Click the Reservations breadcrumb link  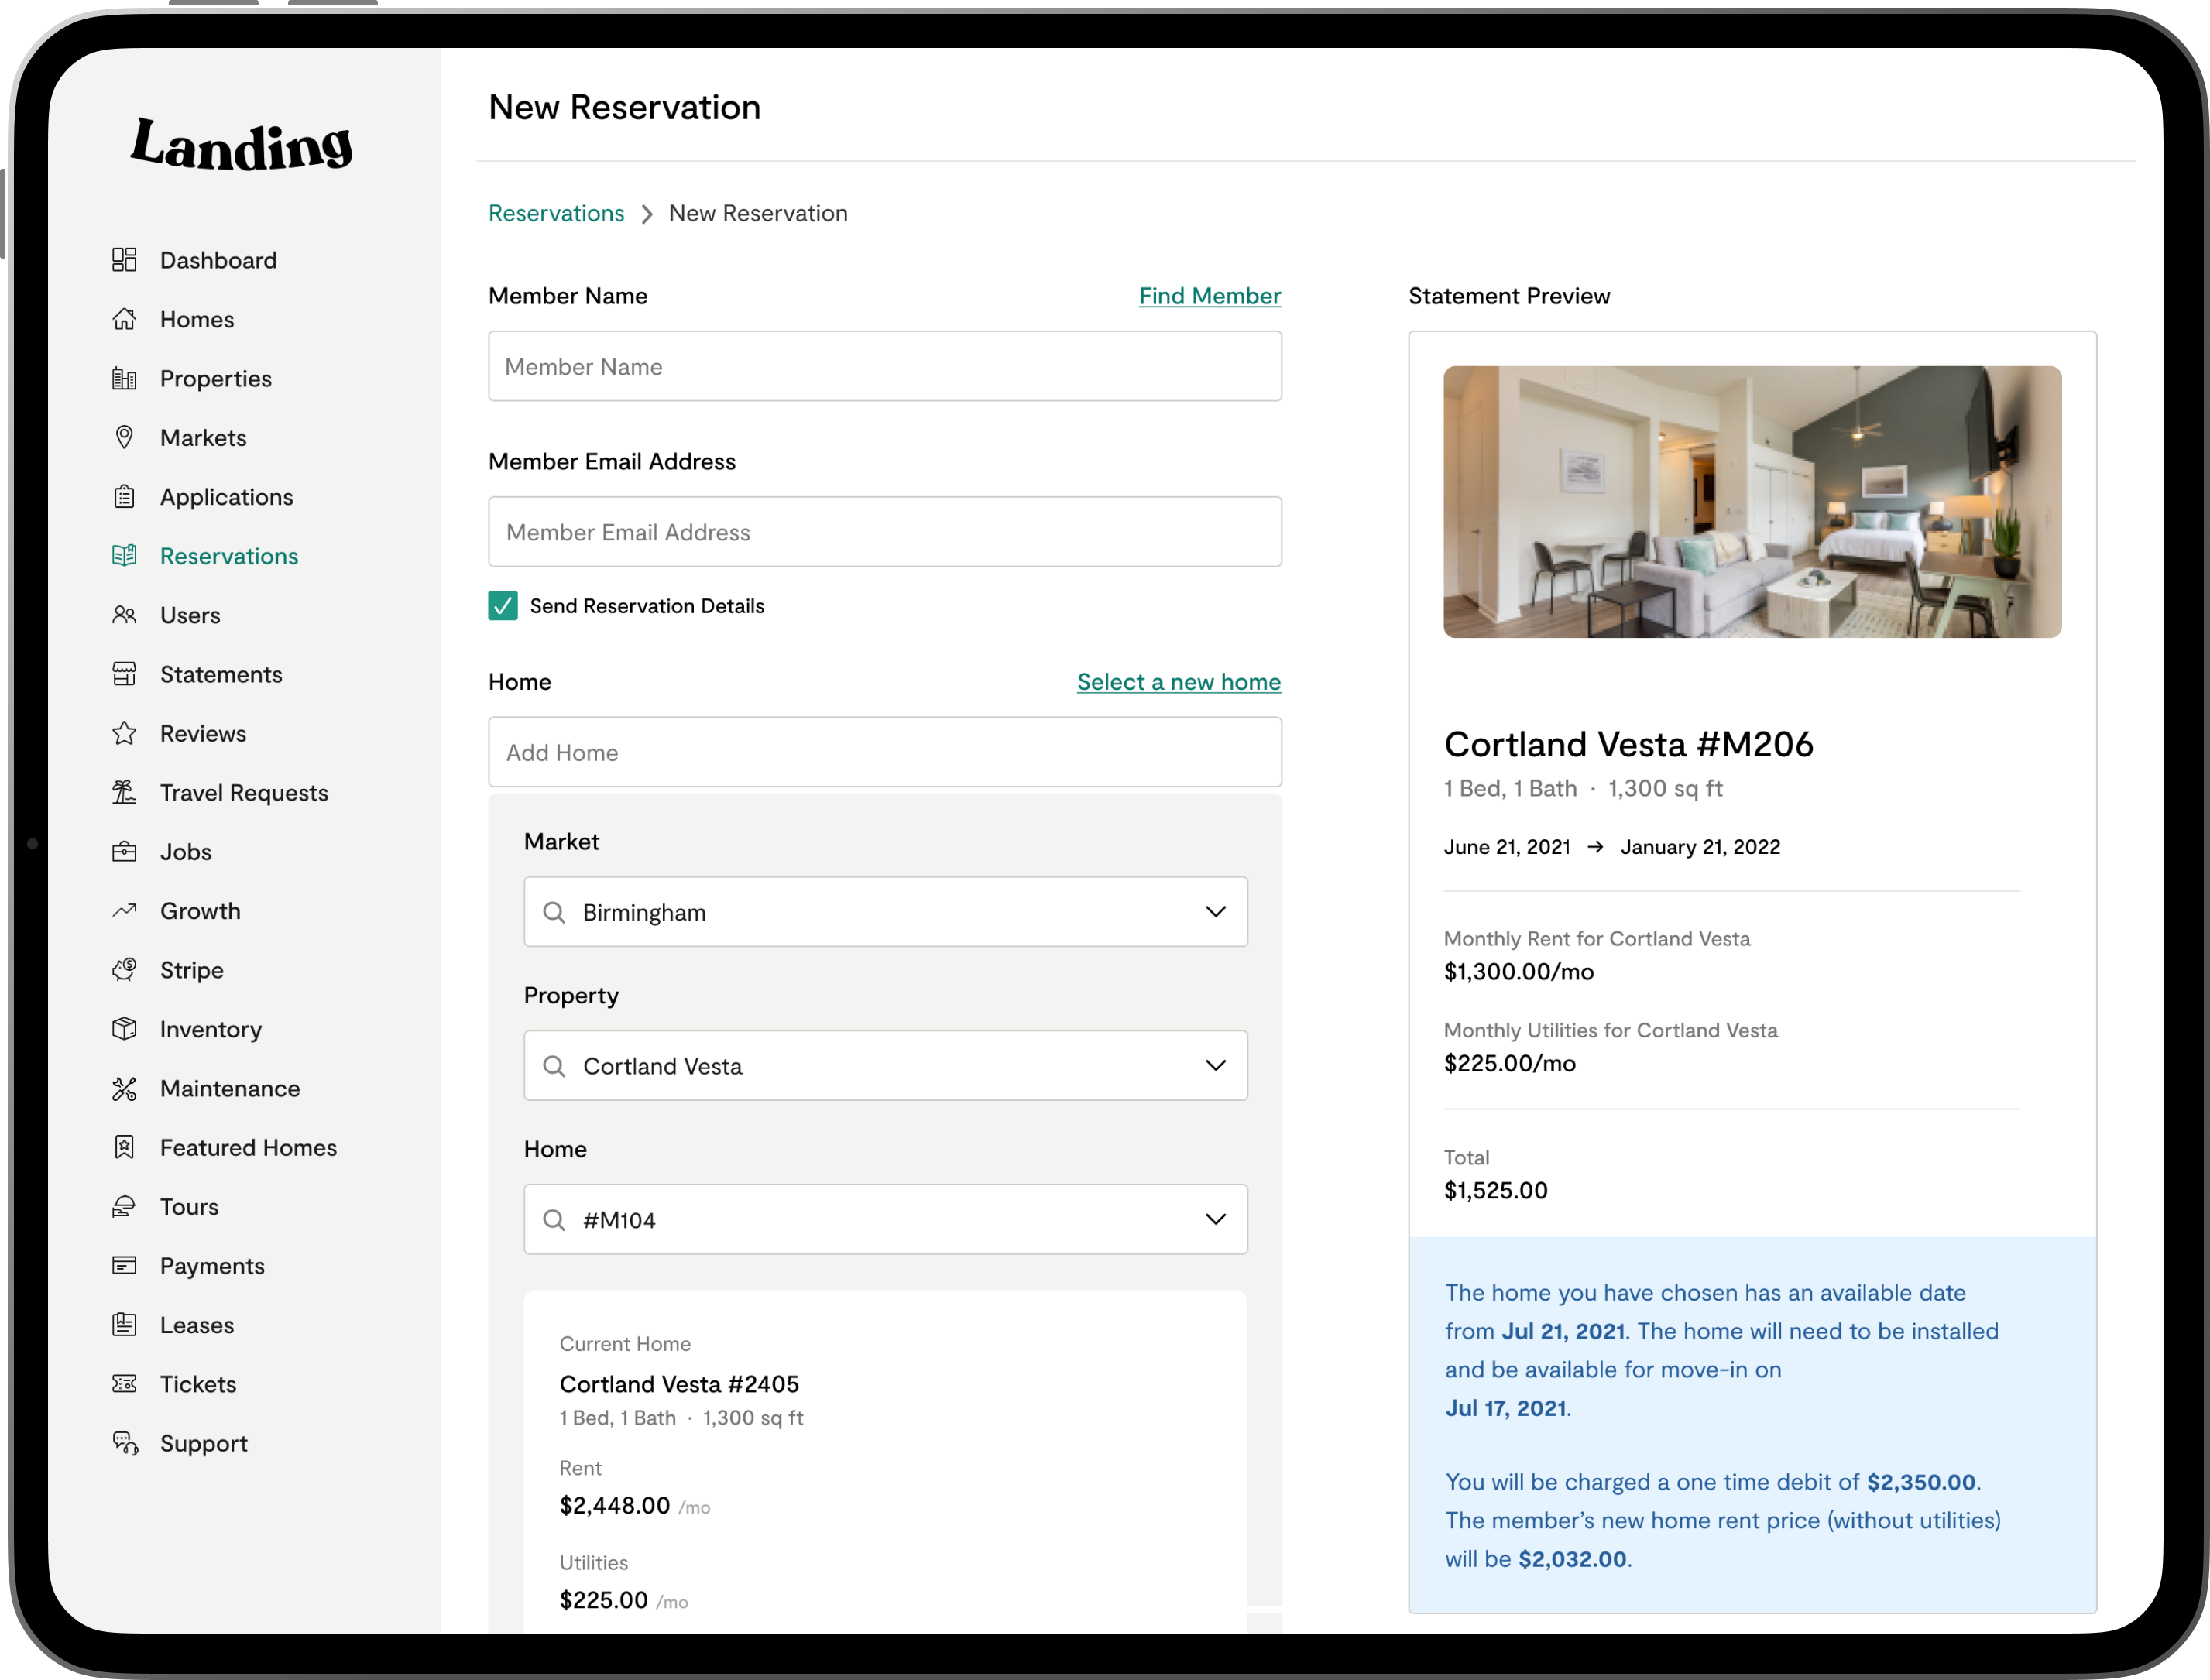556,213
